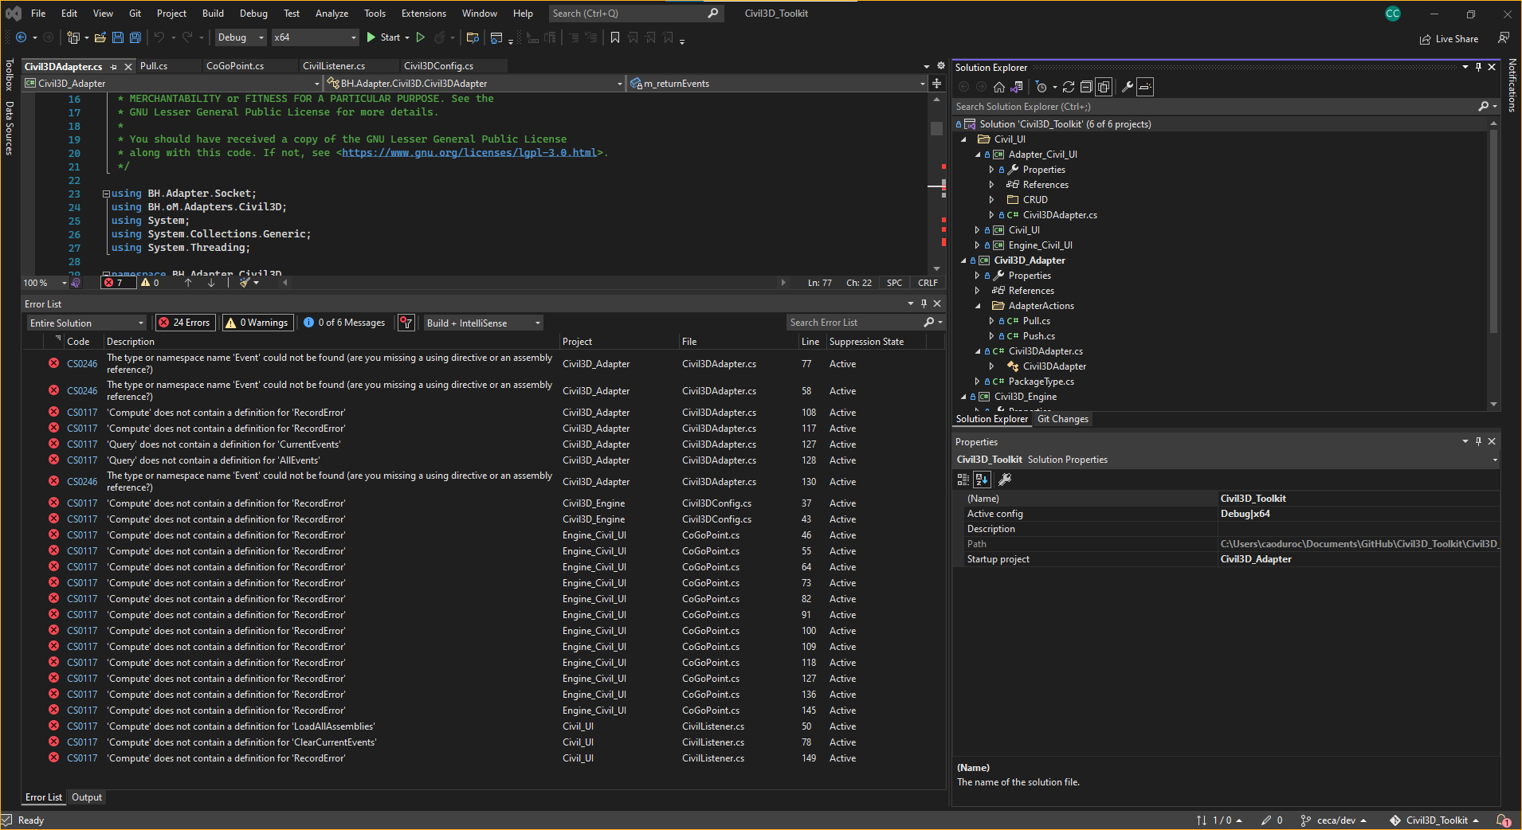Open the Entire Solution scope dropdown
This screenshot has height=830, width=1522.
point(87,323)
